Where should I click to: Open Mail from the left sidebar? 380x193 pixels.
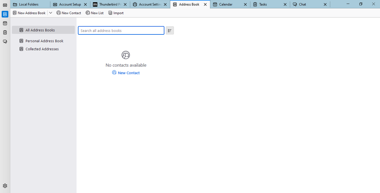5,5
